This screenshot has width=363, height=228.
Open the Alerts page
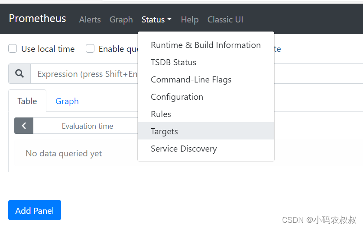(x=90, y=19)
